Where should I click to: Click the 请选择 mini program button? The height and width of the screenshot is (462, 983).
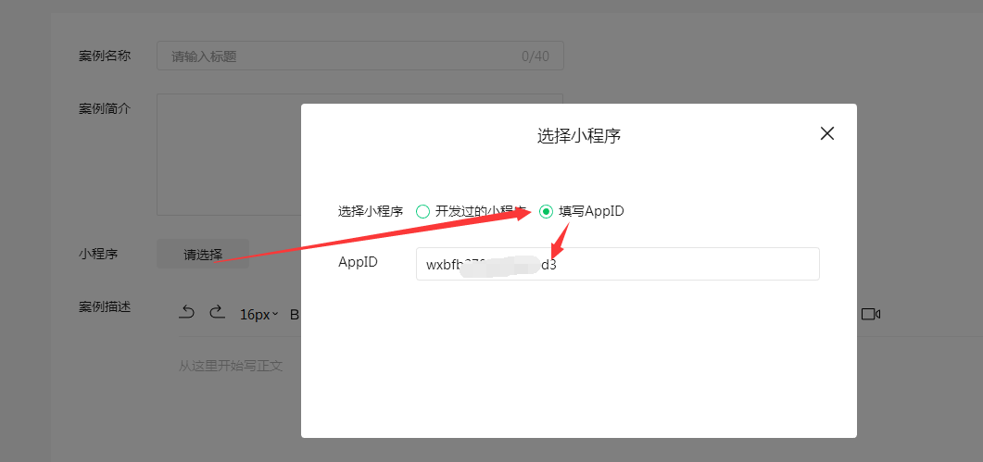[203, 254]
